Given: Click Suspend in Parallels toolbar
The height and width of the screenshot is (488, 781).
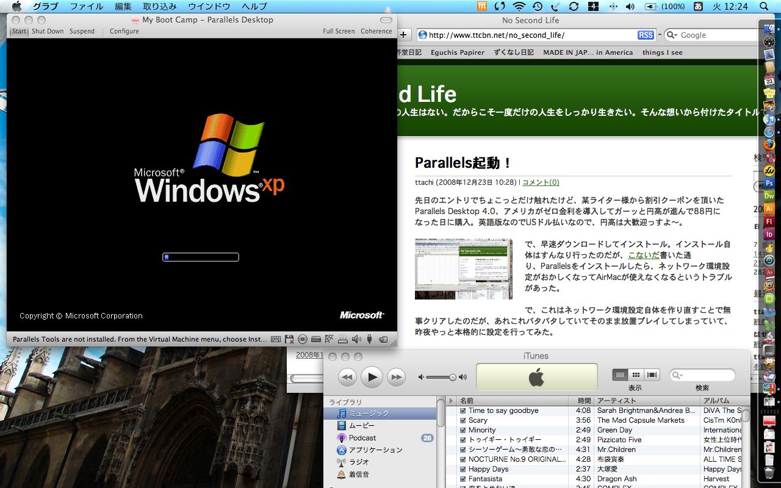Looking at the screenshot, I should click(x=82, y=31).
